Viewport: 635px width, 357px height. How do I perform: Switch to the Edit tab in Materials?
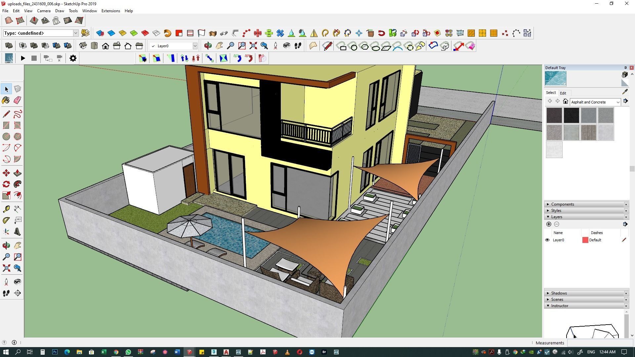point(563,93)
